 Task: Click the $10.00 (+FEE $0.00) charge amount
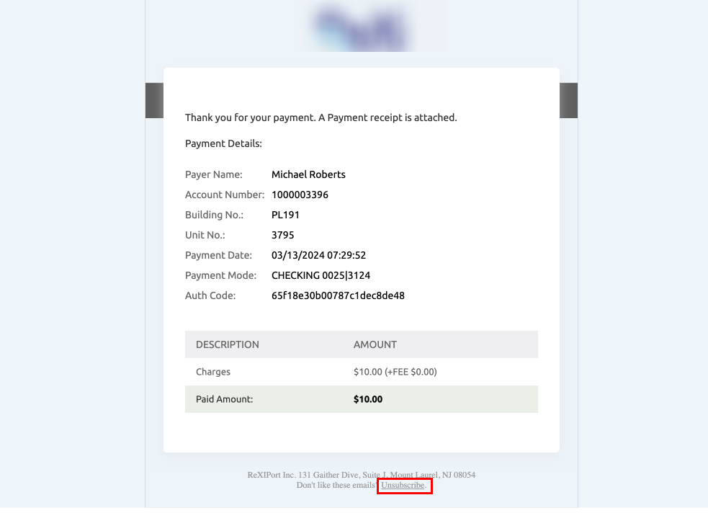395,372
